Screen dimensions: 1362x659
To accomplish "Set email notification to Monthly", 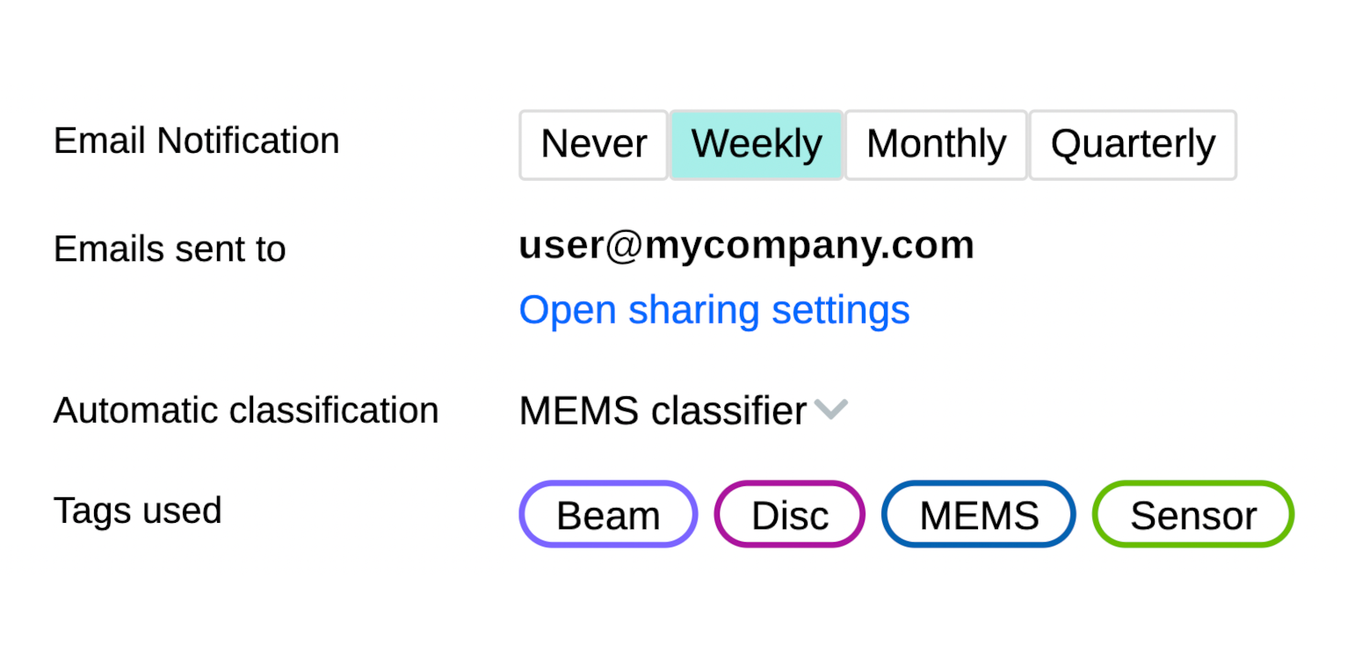I will (936, 145).
